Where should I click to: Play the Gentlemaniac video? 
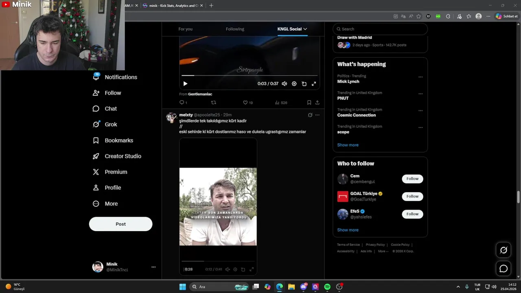185,84
